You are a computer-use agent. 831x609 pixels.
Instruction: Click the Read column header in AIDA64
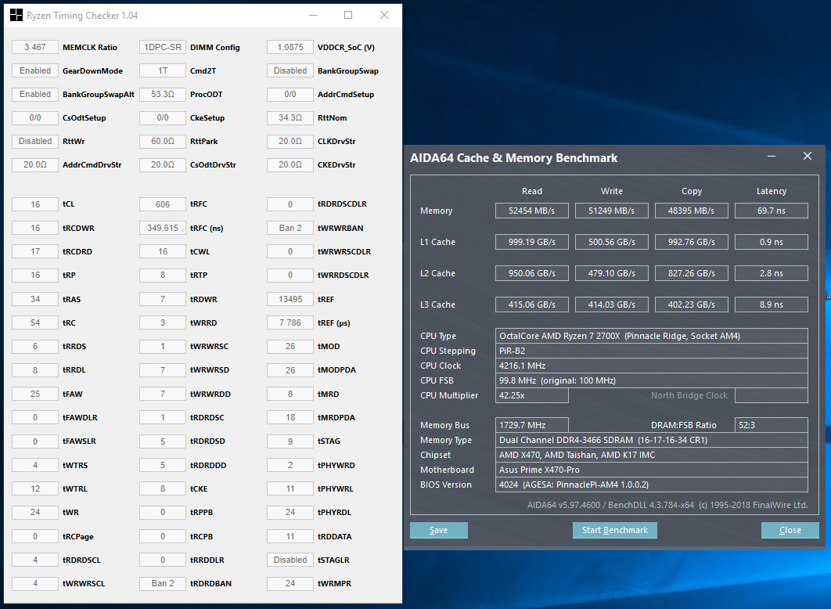531,191
